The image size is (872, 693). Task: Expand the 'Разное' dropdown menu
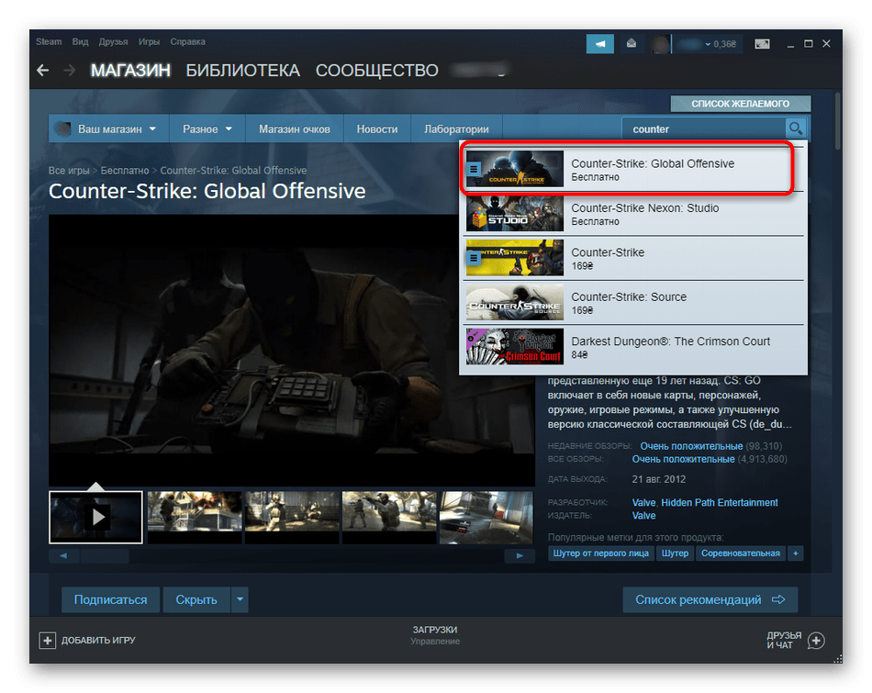207,129
